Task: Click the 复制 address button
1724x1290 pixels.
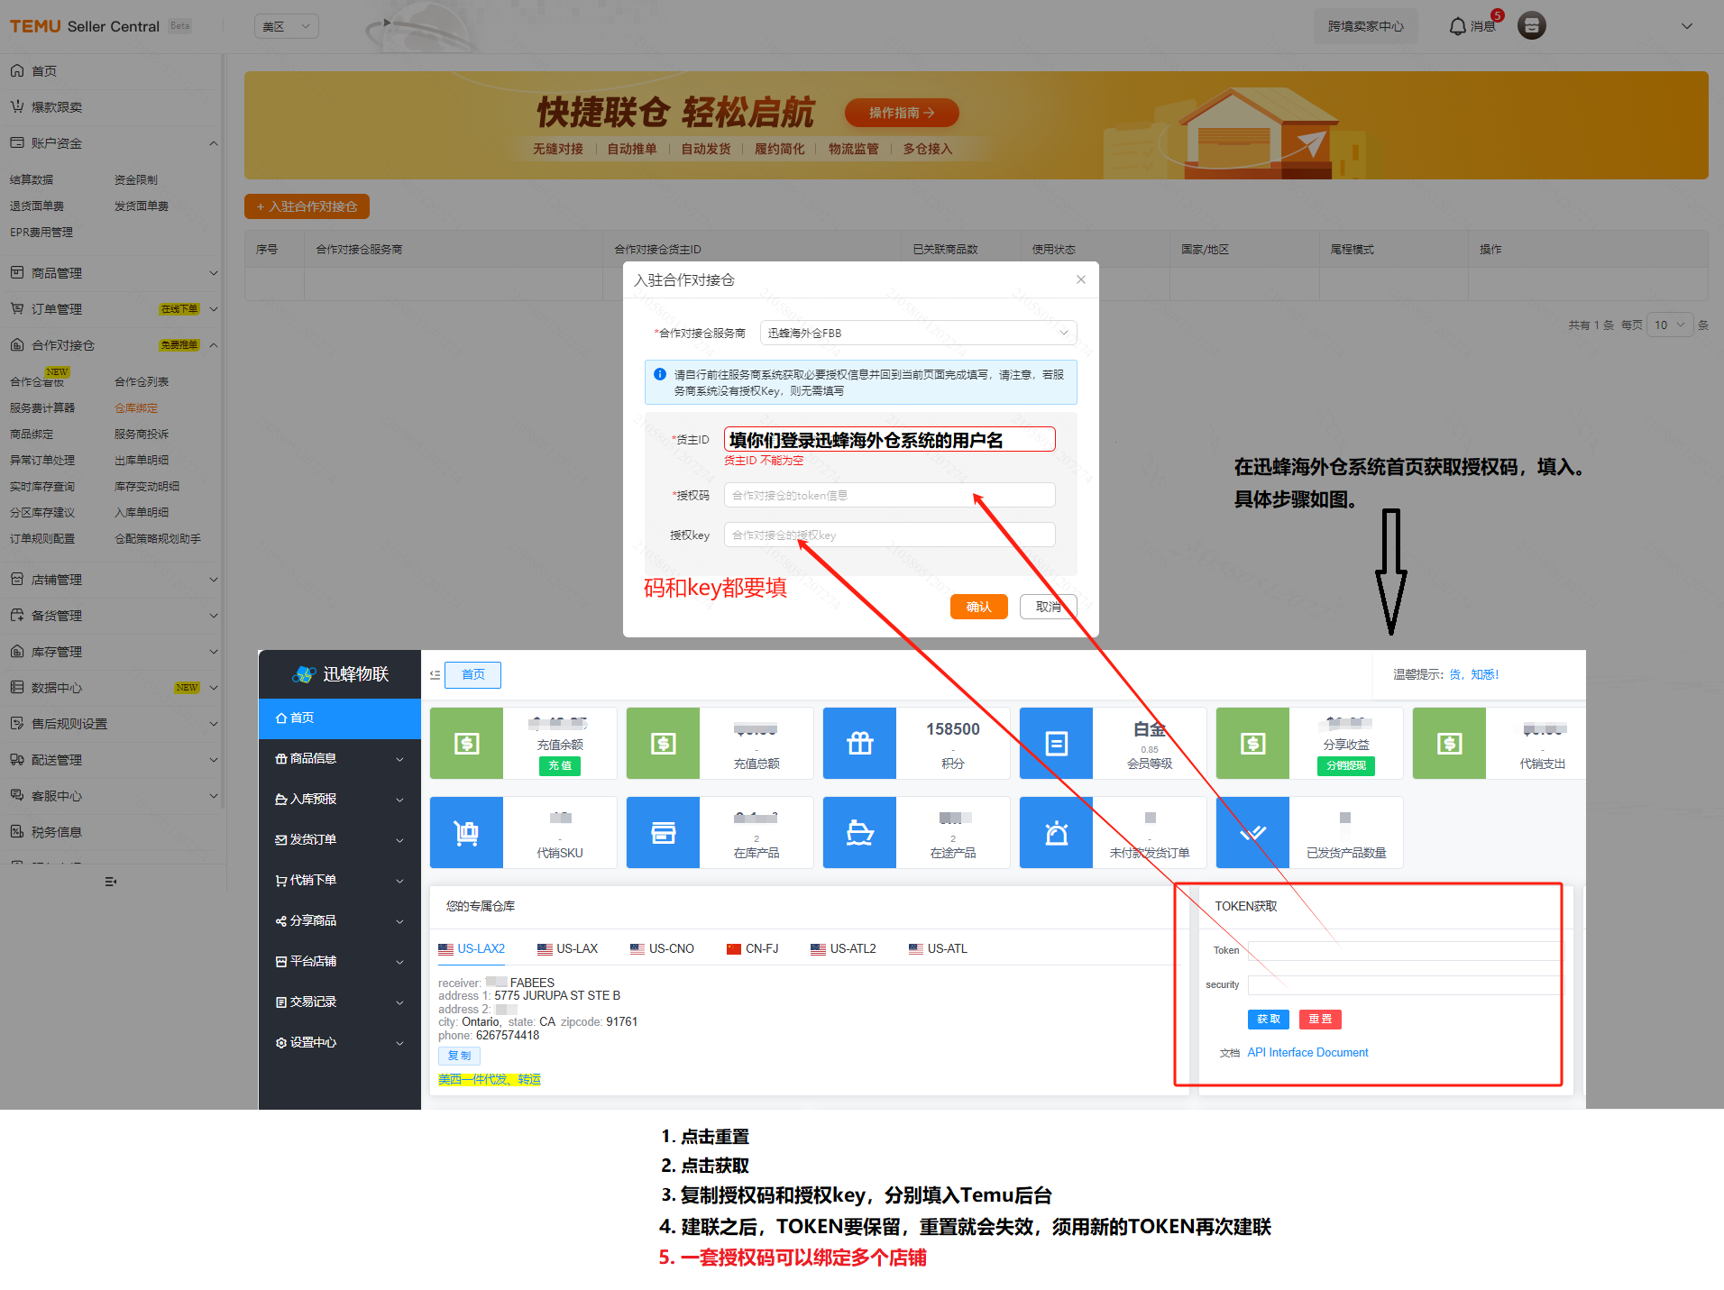Action: (x=459, y=1056)
